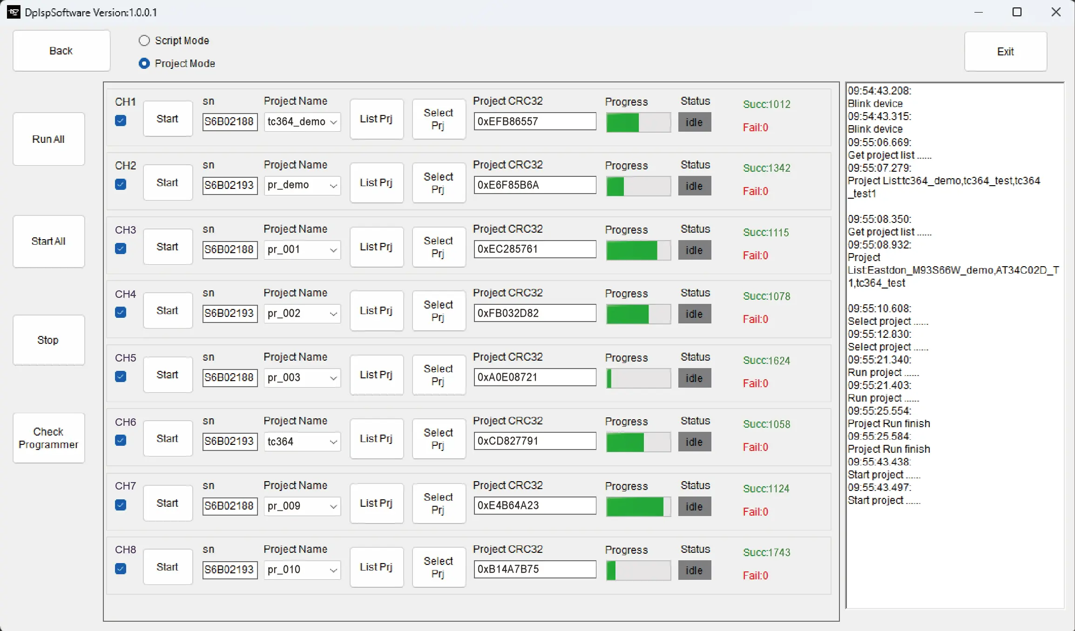Click the Check Programmer button

(x=49, y=438)
